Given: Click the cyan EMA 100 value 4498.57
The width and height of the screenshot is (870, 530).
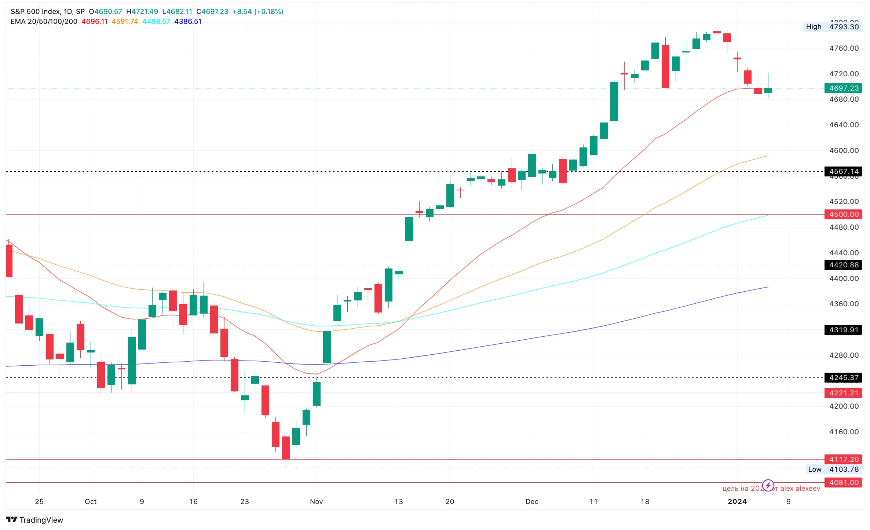Looking at the screenshot, I should [156, 21].
